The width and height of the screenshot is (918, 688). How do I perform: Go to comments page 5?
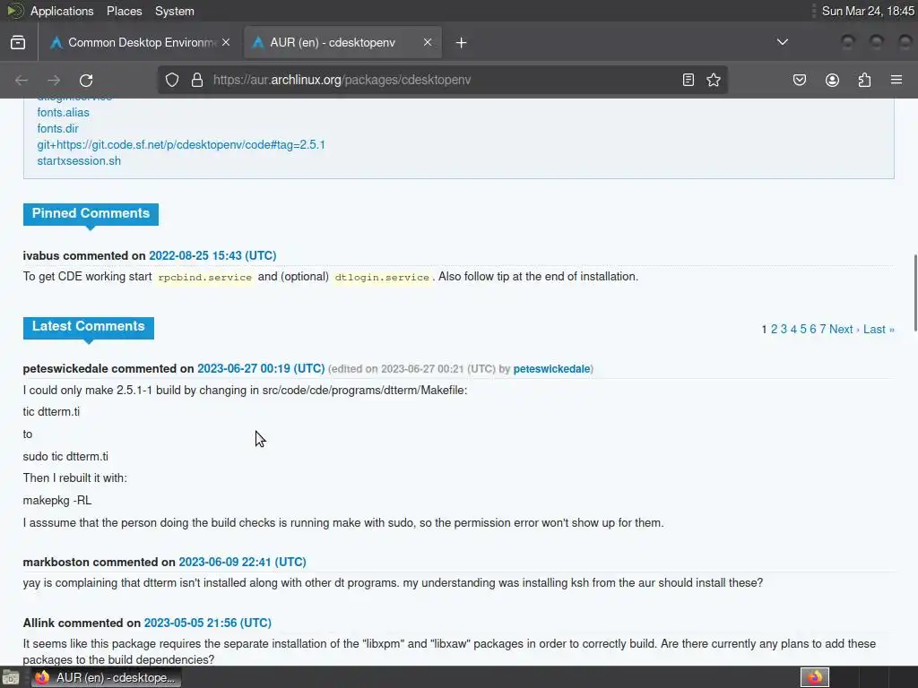click(x=803, y=330)
